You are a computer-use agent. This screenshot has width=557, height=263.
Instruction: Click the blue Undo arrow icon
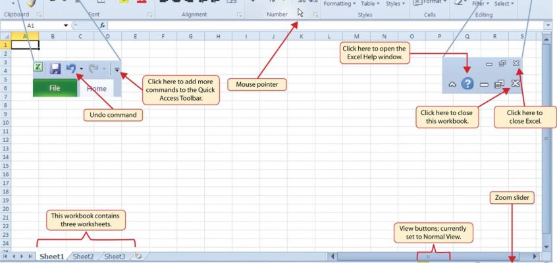point(71,68)
